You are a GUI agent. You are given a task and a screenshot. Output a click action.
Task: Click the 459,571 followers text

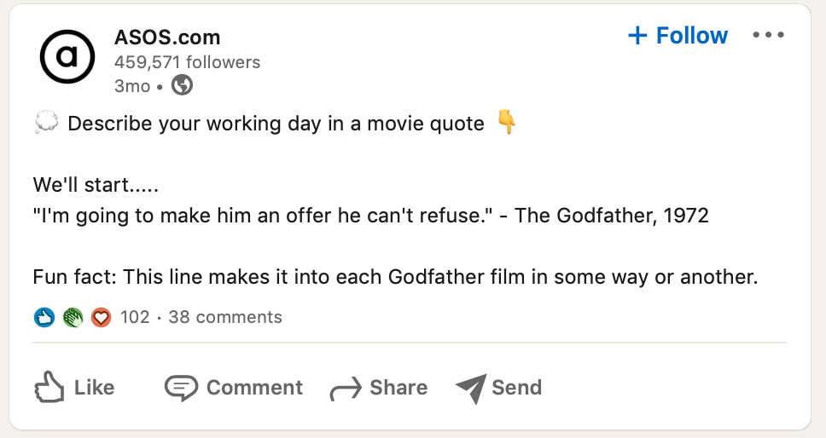click(x=188, y=62)
